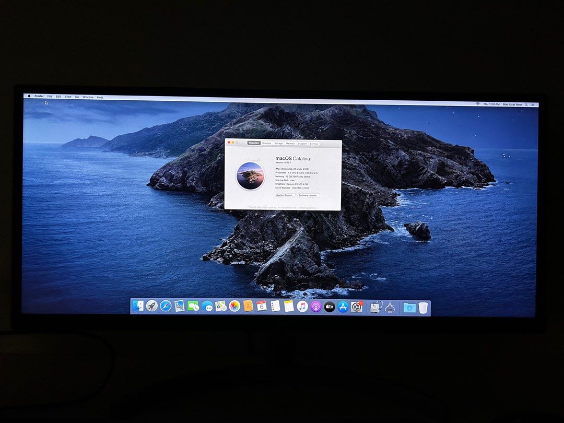This screenshot has width=564, height=423.
Task: Open the Finder menu in menu bar
Action: (x=39, y=96)
